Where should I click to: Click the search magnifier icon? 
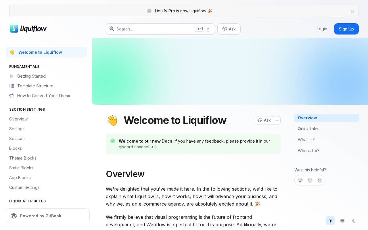pyautogui.click(x=112, y=29)
